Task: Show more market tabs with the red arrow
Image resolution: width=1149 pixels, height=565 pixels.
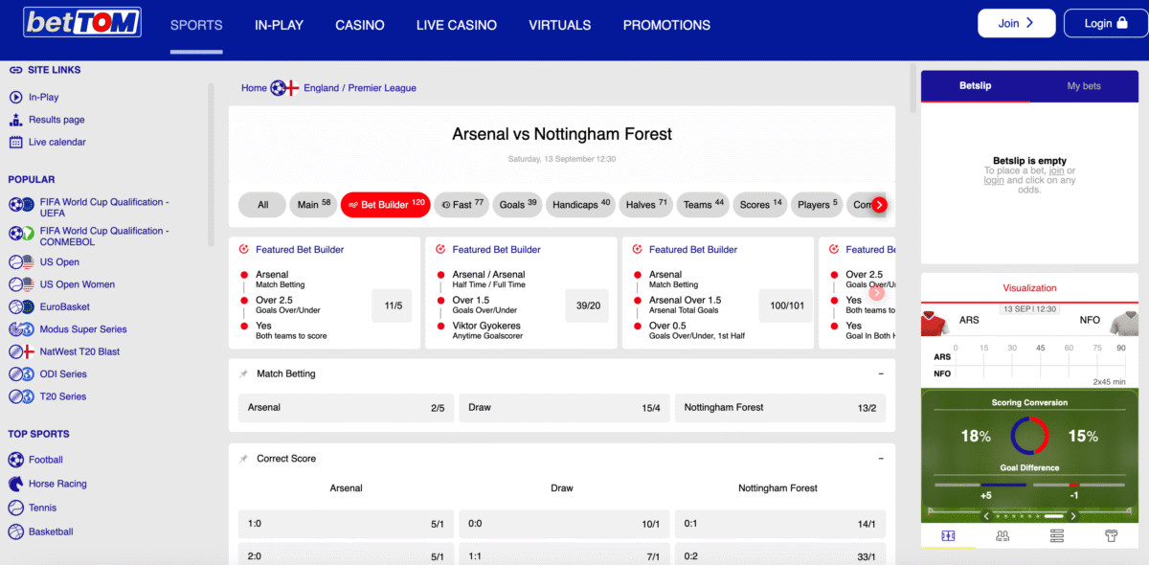Action: [880, 204]
